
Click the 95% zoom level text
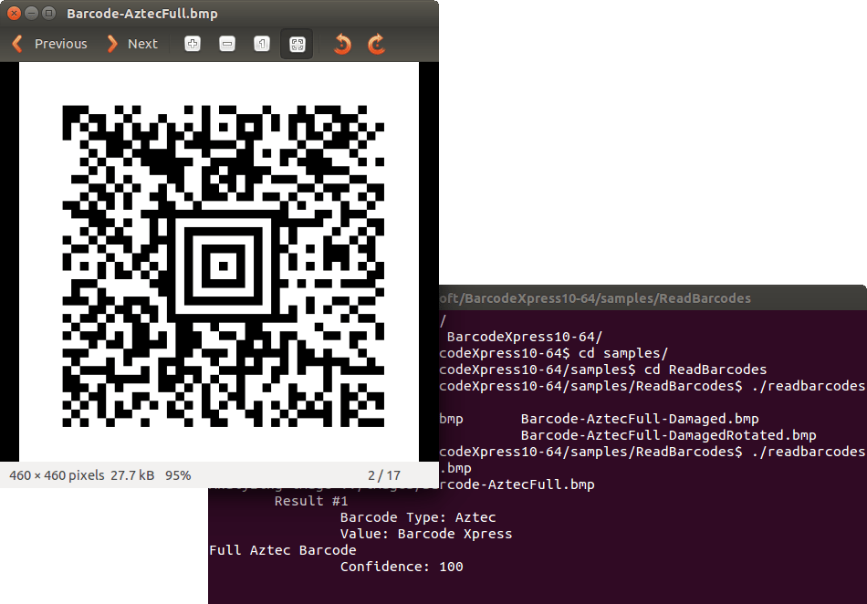[x=178, y=475]
